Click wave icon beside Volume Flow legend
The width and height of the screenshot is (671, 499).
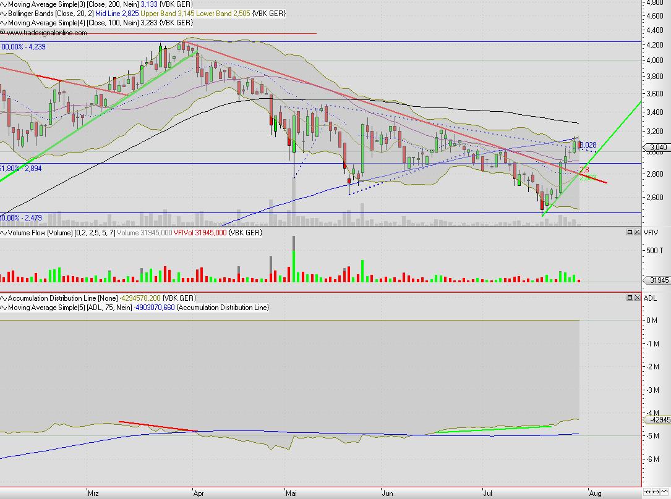click(4, 233)
